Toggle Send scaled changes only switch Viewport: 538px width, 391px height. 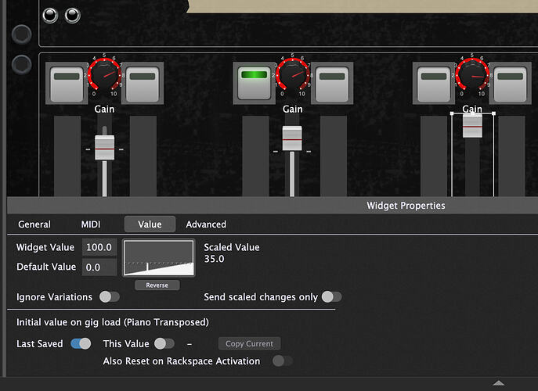[332, 296]
